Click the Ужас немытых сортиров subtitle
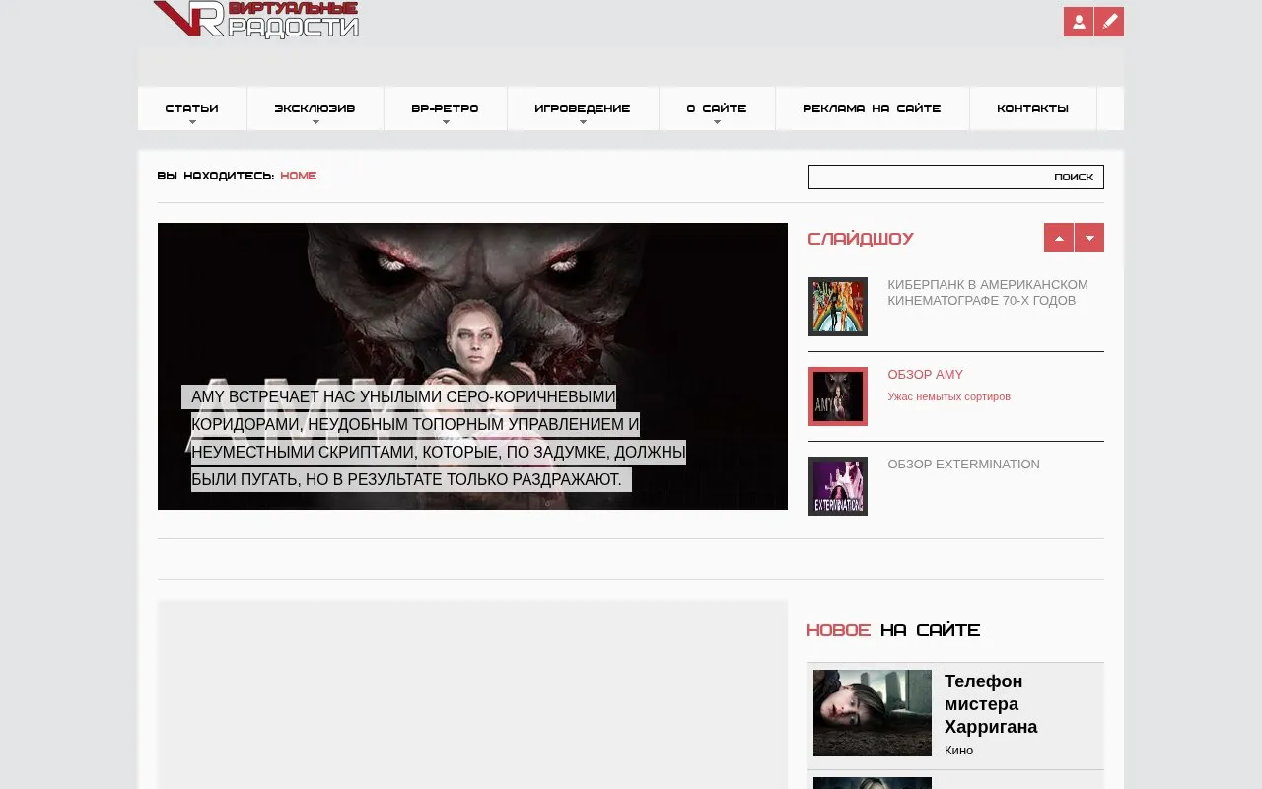Screen dimensions: 1262x789 tap(949, 396)
